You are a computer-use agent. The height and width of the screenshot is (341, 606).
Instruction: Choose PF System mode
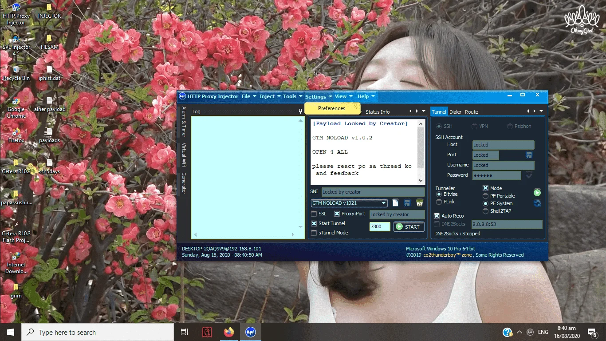485,203
